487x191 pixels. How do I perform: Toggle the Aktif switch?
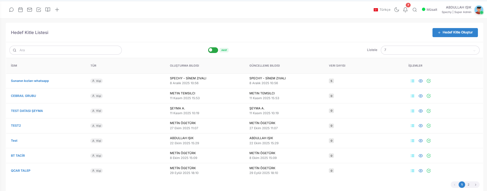point(213,50)
